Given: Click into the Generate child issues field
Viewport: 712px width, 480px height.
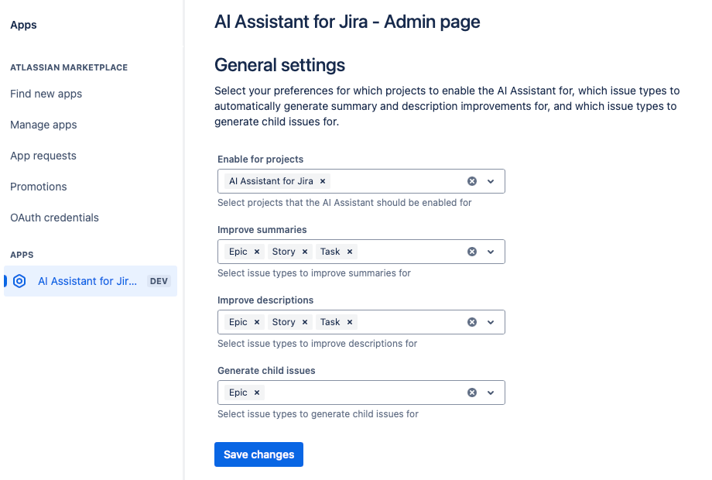Looking at the screenshot, I should click(x=361, y=393).
